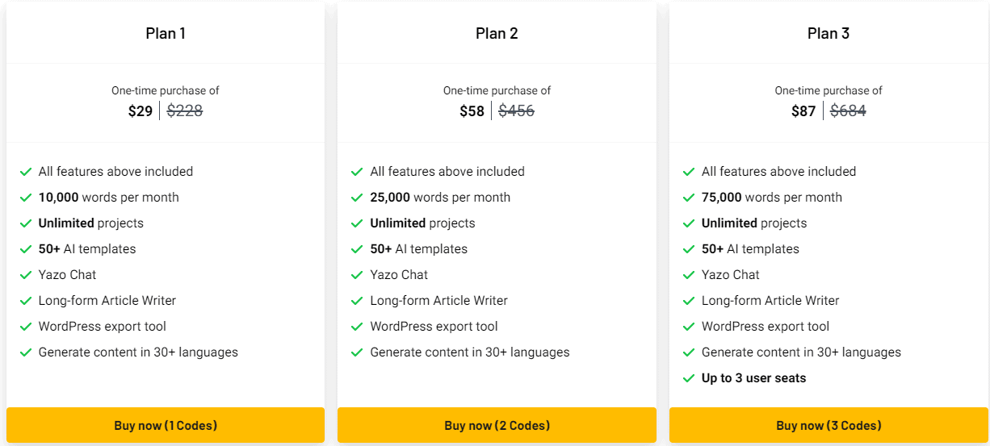Select the Plan 3 heading

click(x=828, y=33)
